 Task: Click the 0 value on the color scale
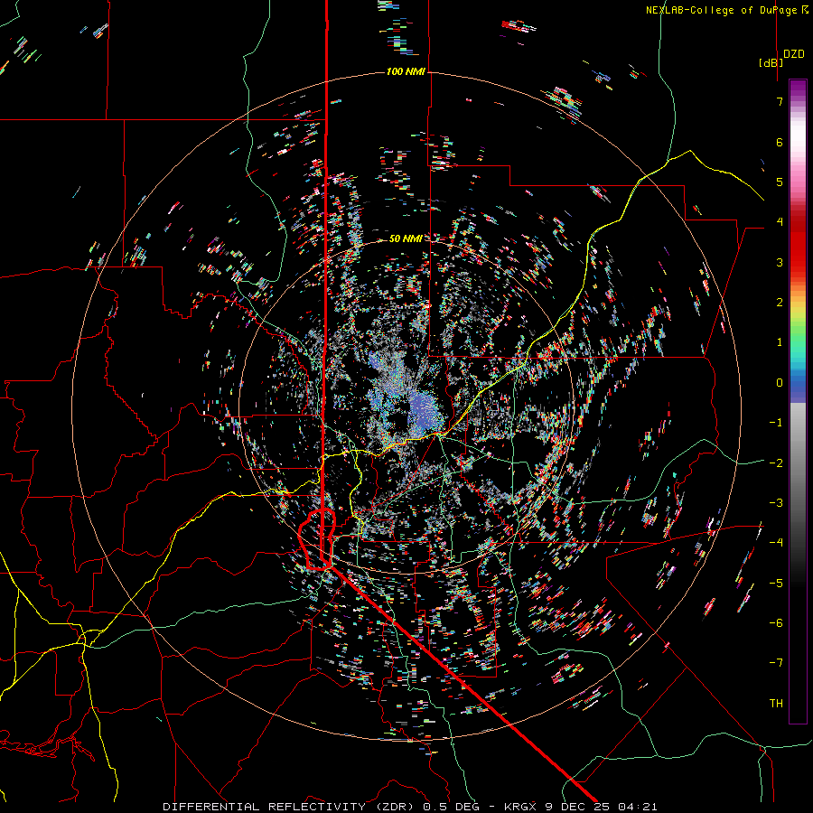780,383
